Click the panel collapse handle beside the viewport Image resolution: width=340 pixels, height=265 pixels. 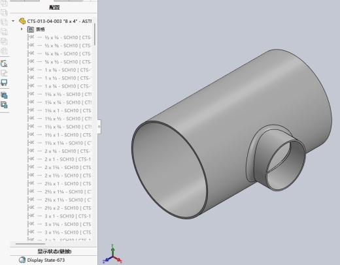click(99, 127)
